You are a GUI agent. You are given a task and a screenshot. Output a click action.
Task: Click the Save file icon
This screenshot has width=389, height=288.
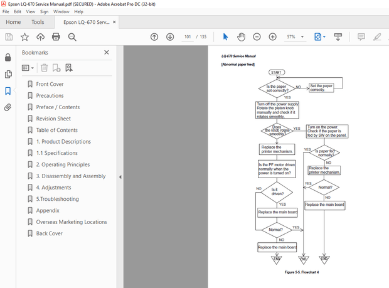pos(9,37)
